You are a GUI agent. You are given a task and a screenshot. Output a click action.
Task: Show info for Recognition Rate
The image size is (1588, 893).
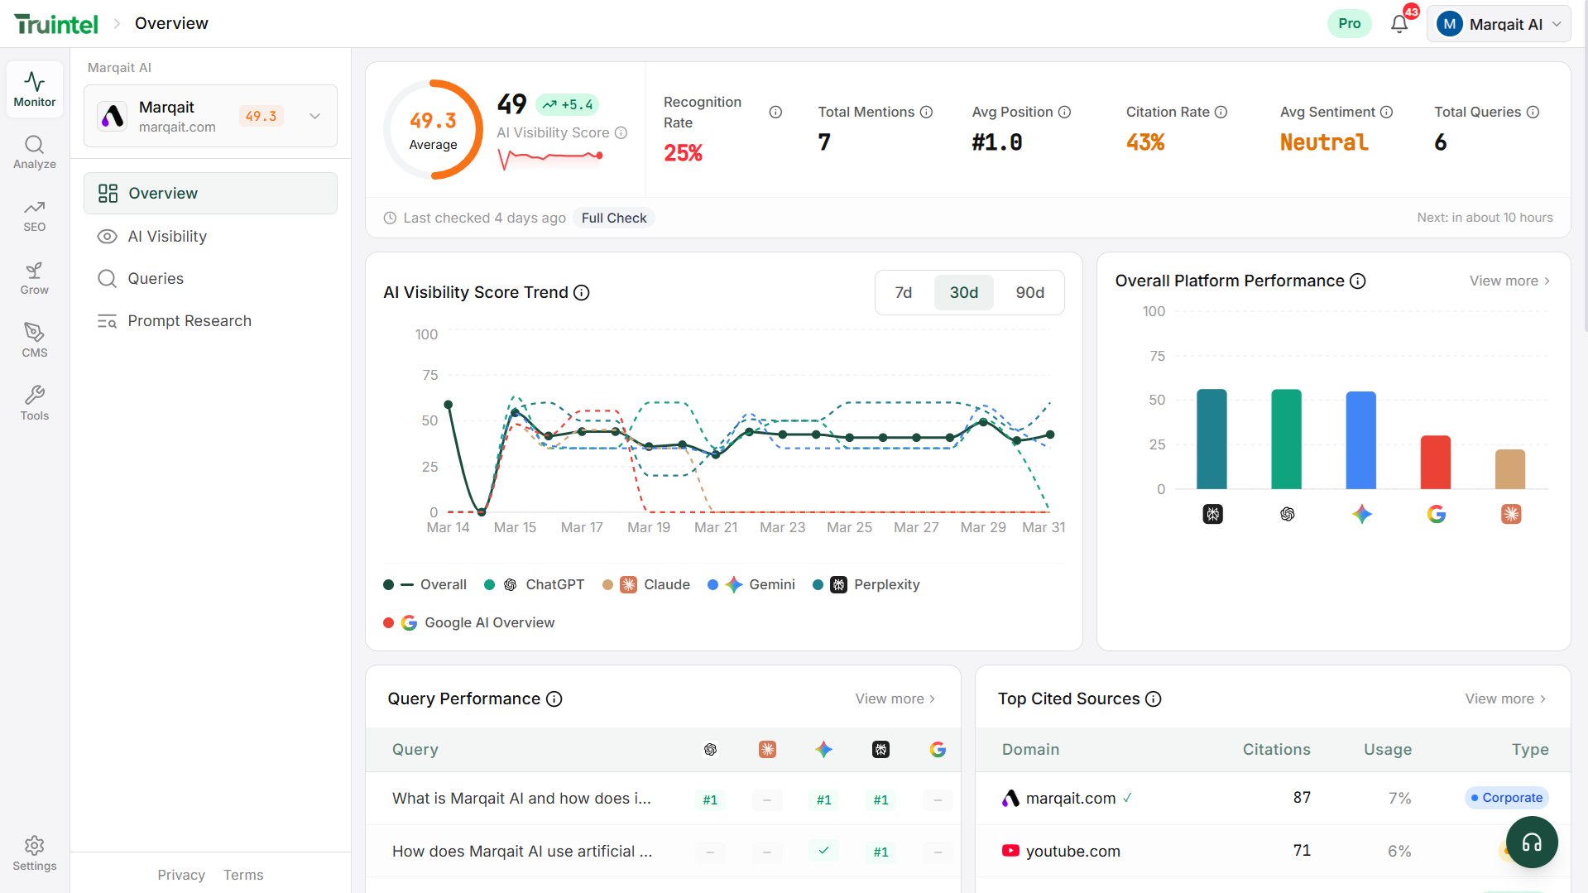(775, 113)
